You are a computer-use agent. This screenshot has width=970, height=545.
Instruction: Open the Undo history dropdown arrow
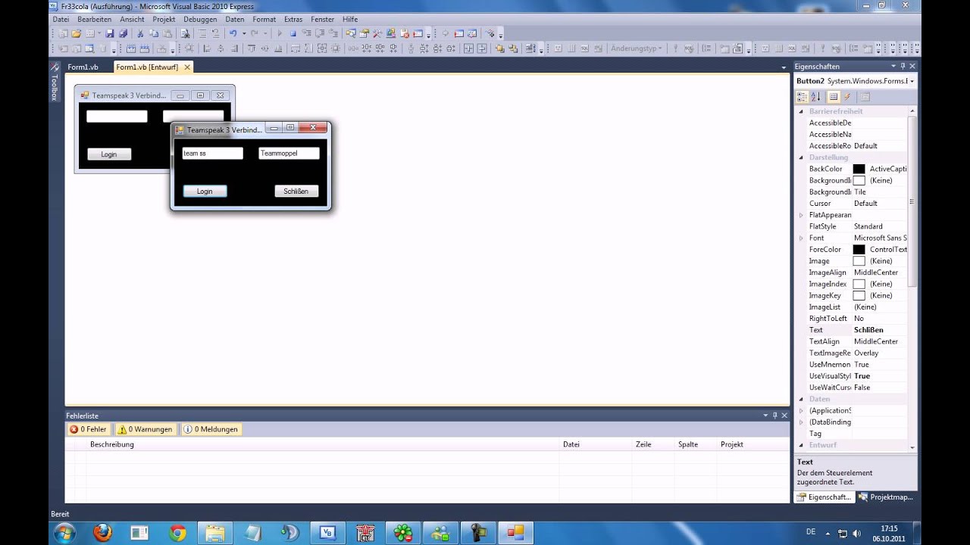click(x=244, y=33)
